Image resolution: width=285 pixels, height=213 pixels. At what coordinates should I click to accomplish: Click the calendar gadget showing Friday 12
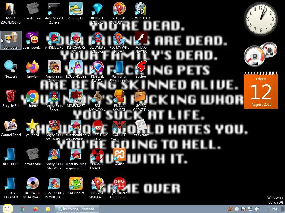pyautogui.click(x=261, y=90)
